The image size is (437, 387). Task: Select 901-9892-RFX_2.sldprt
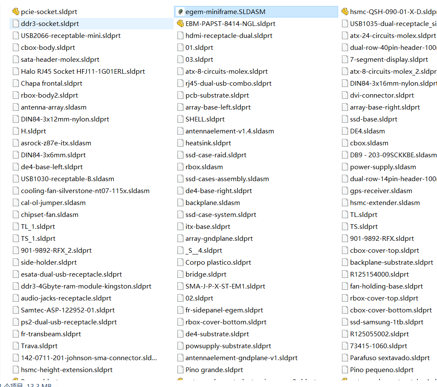click(56, 251)
